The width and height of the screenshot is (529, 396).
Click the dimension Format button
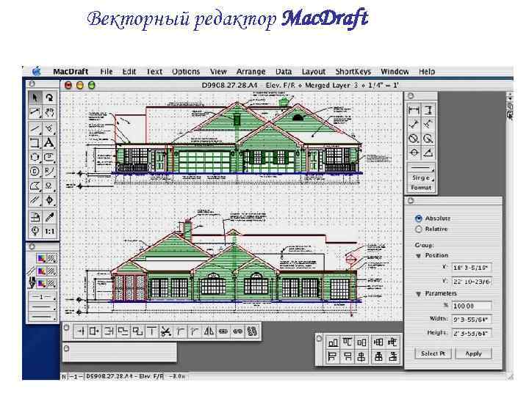421,188
